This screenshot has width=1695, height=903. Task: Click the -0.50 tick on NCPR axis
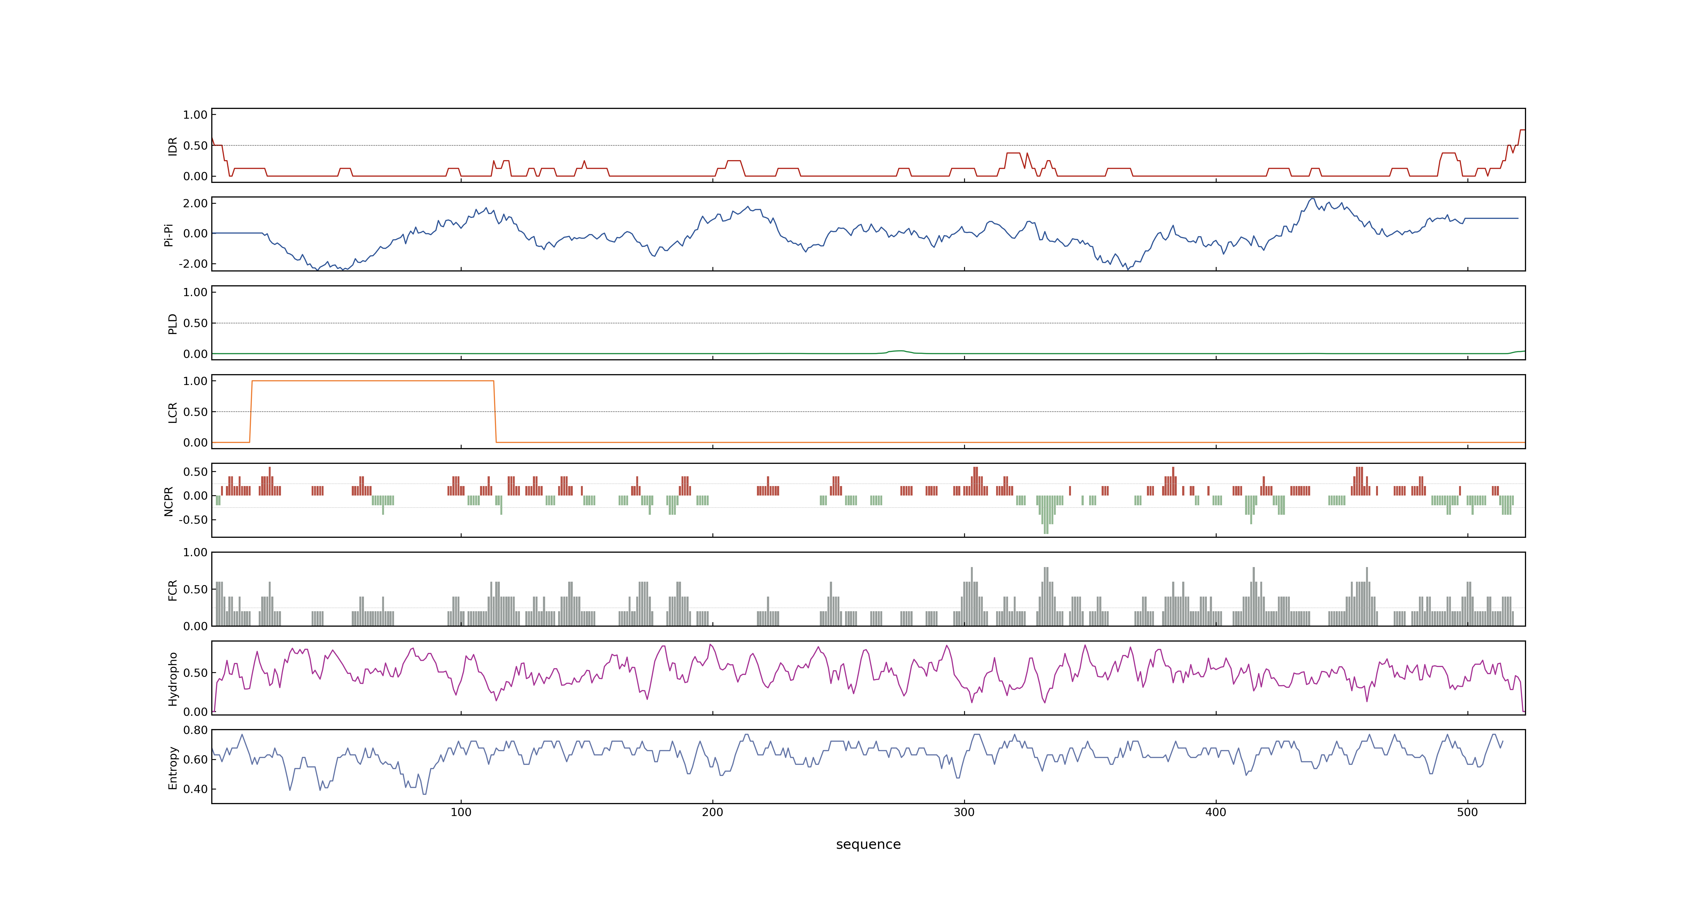click(x=193, y=520)
